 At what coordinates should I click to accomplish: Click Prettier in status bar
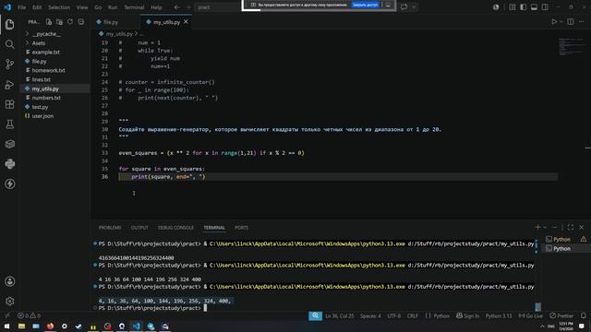pos(561,315)
